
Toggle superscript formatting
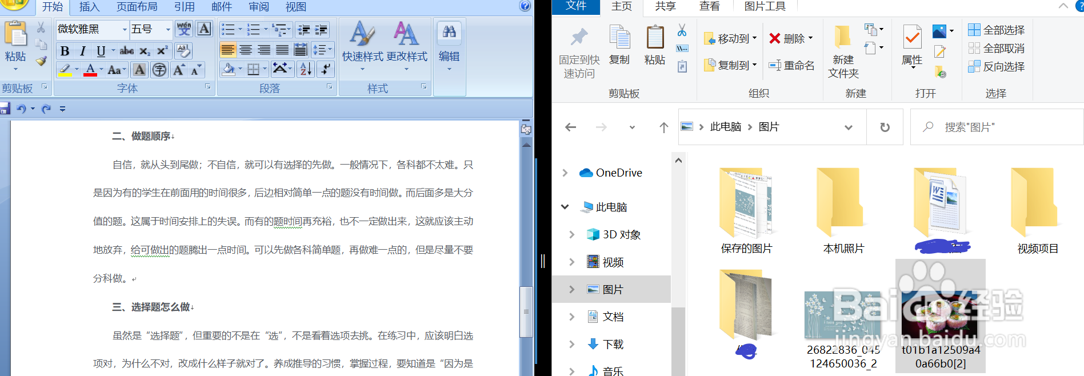coord(162,51)
